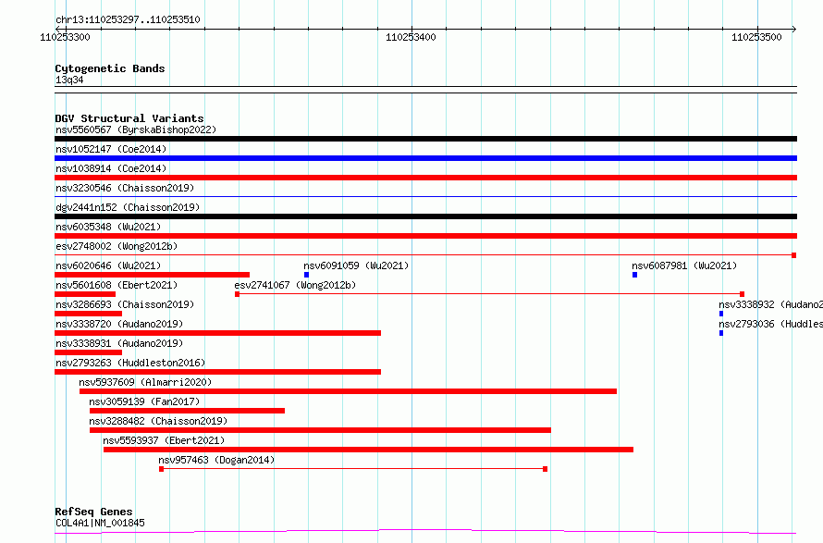Open the nsv2793036 (Huddles...) label
The height and width of the screenshot is (543, 823).
pos(770,324)
